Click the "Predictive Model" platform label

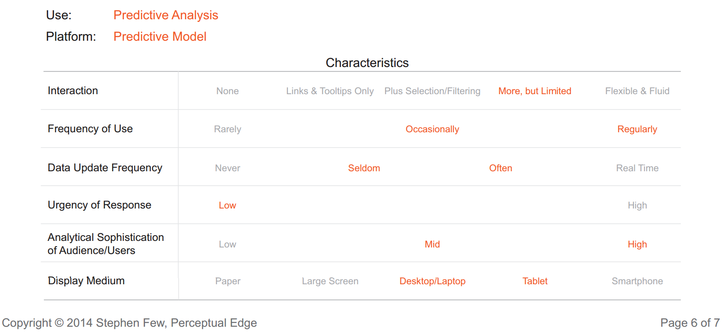160,37
